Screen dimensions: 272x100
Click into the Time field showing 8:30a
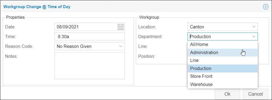(x=89, y=36)
